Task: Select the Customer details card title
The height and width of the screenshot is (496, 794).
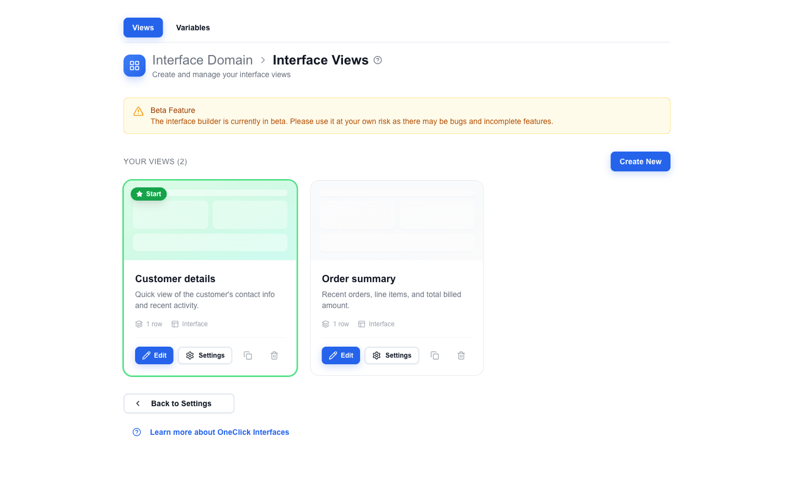Action: [175, 279]
